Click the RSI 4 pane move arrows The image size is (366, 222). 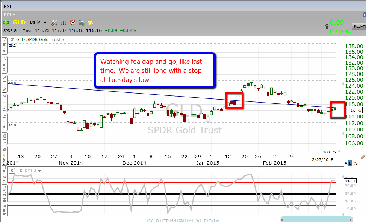21,171
